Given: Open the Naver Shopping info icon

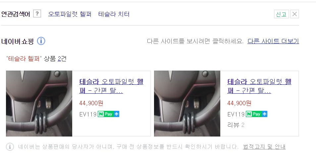Looking at the screenshot, I should tap(41, 41).
